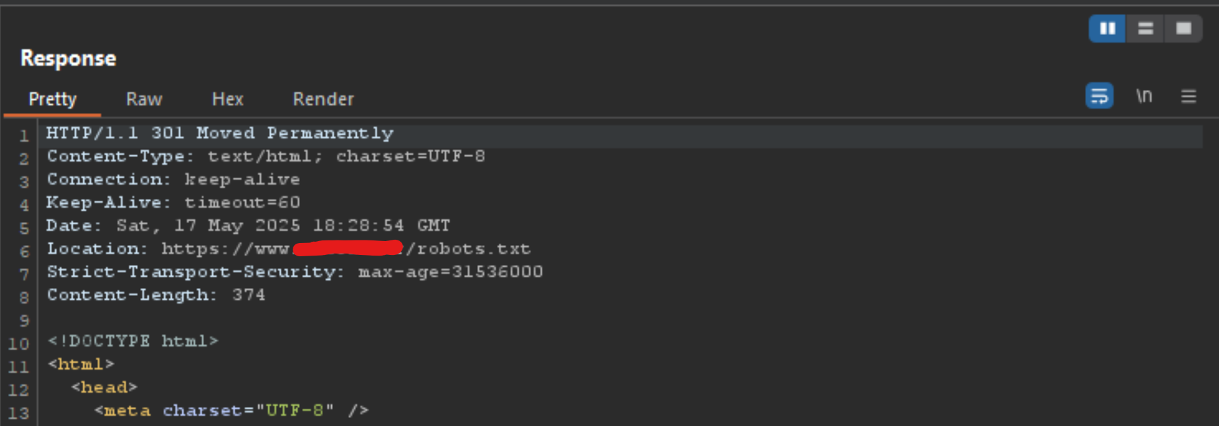Click the Date header line

(x=248, y=226)
